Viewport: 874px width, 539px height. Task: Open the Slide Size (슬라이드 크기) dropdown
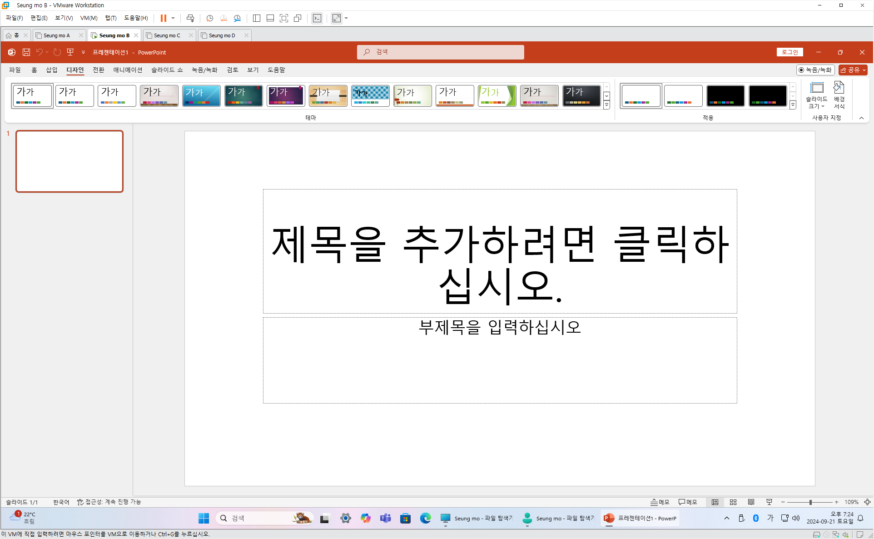click(816, 95)
